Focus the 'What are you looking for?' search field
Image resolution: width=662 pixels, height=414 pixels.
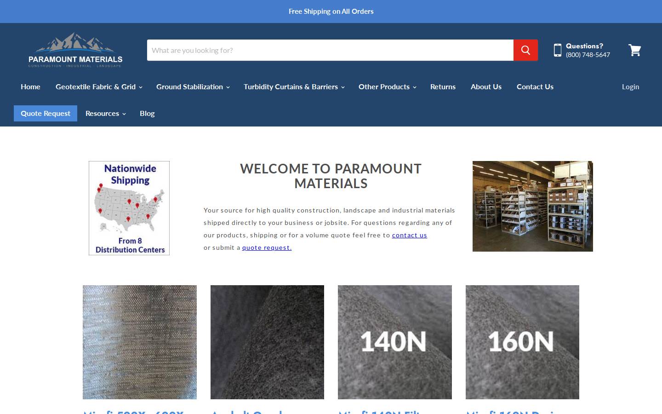click(330, 50)
